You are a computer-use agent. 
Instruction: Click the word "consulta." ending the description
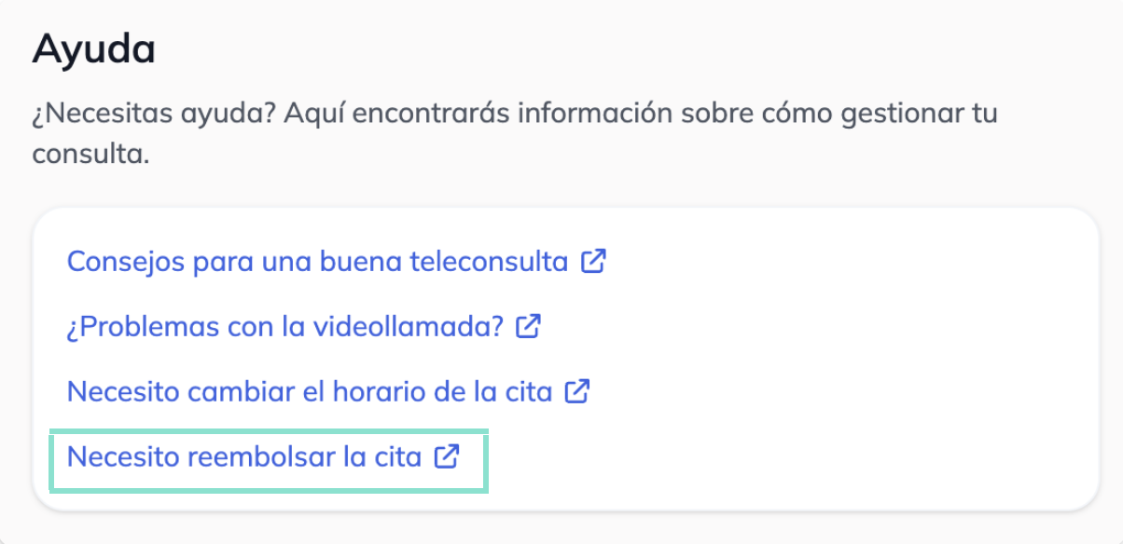point(90,154)
